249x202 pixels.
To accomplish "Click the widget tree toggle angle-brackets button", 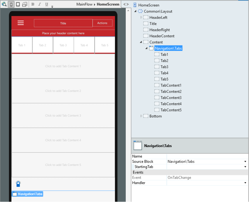I will click(126, 4).
